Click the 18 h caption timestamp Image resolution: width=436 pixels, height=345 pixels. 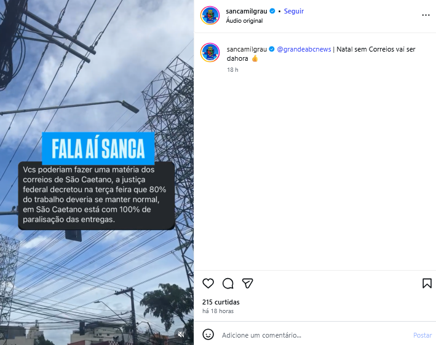coord(232,69)
